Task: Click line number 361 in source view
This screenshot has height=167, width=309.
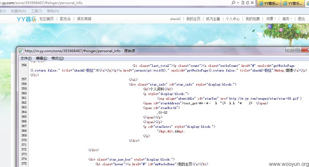Action: coord(24,98)
